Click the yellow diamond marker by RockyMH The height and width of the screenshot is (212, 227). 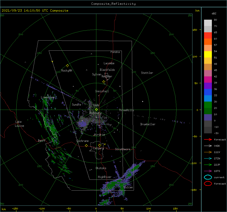pyautogui.click(x=67, y=66)
